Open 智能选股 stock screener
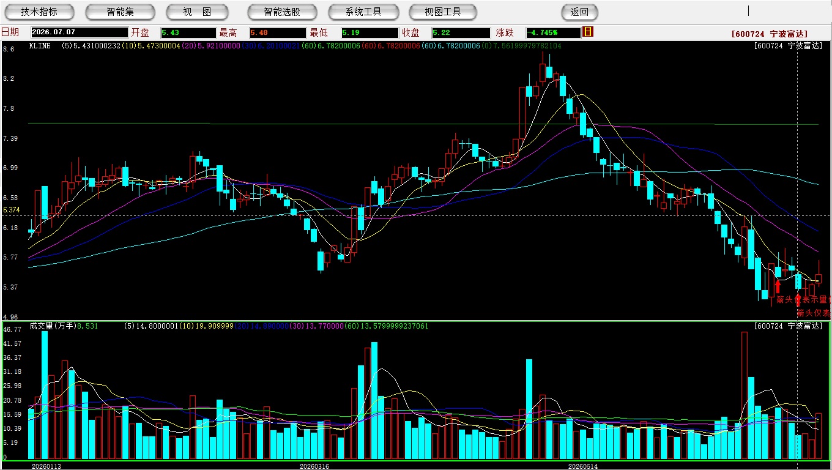832x470 pixels. point(282,12)
